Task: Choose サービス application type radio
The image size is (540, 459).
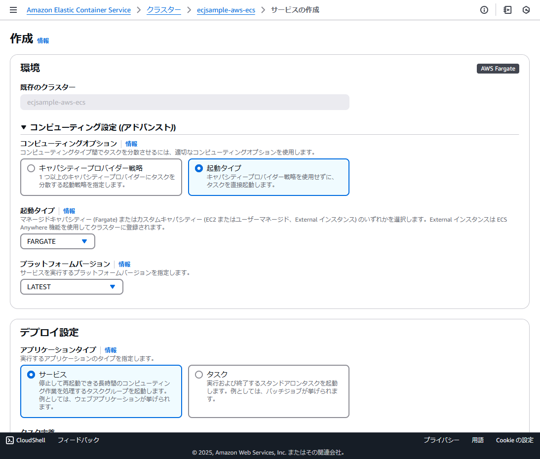Action: (x=31, y=375)
